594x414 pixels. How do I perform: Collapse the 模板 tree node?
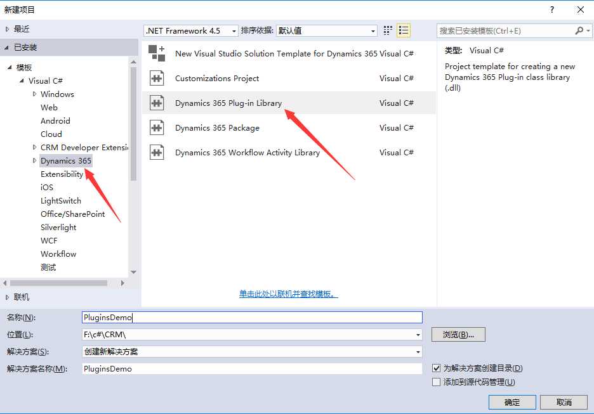pyautogui.click(x=10, y=67)
